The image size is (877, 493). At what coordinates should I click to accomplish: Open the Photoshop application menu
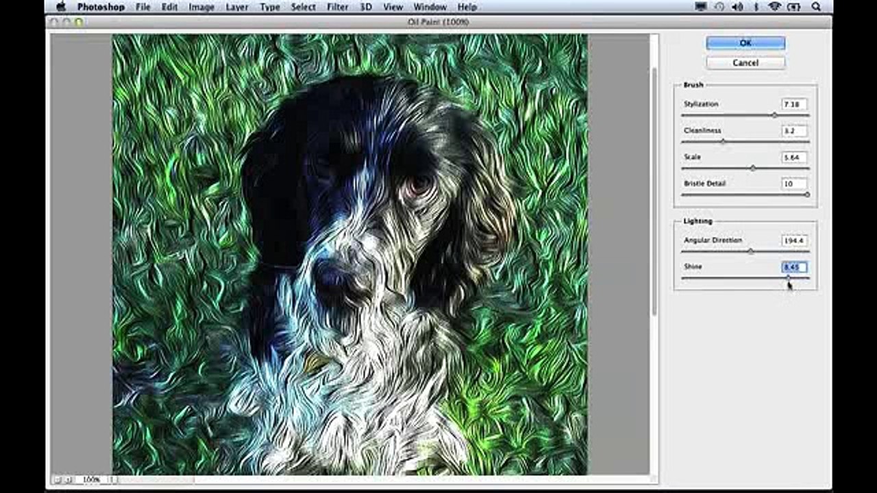(101, 7)
